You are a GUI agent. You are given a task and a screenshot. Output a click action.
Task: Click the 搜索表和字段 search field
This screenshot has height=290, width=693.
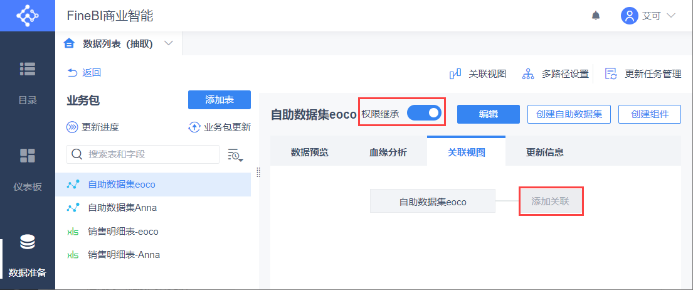pyautogui.click(x=143, y=154)
